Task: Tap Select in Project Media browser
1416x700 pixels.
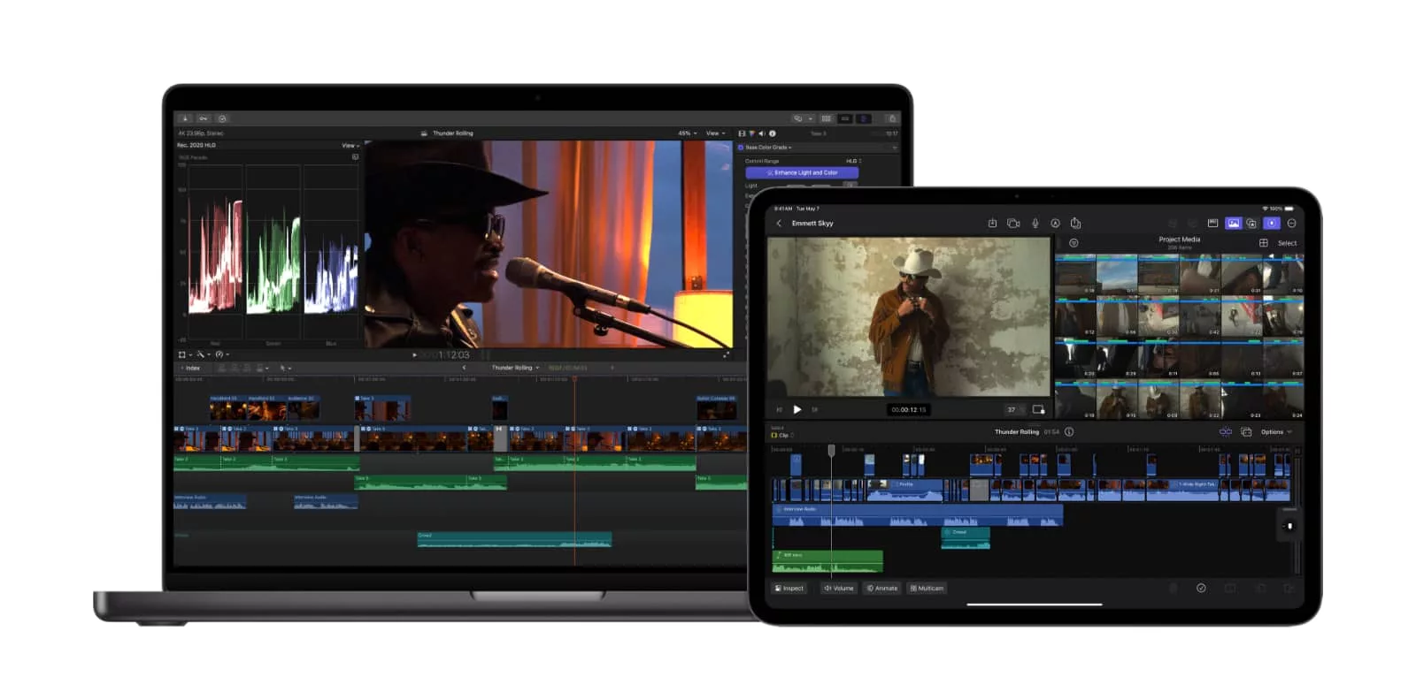Action: [1287, 243]
